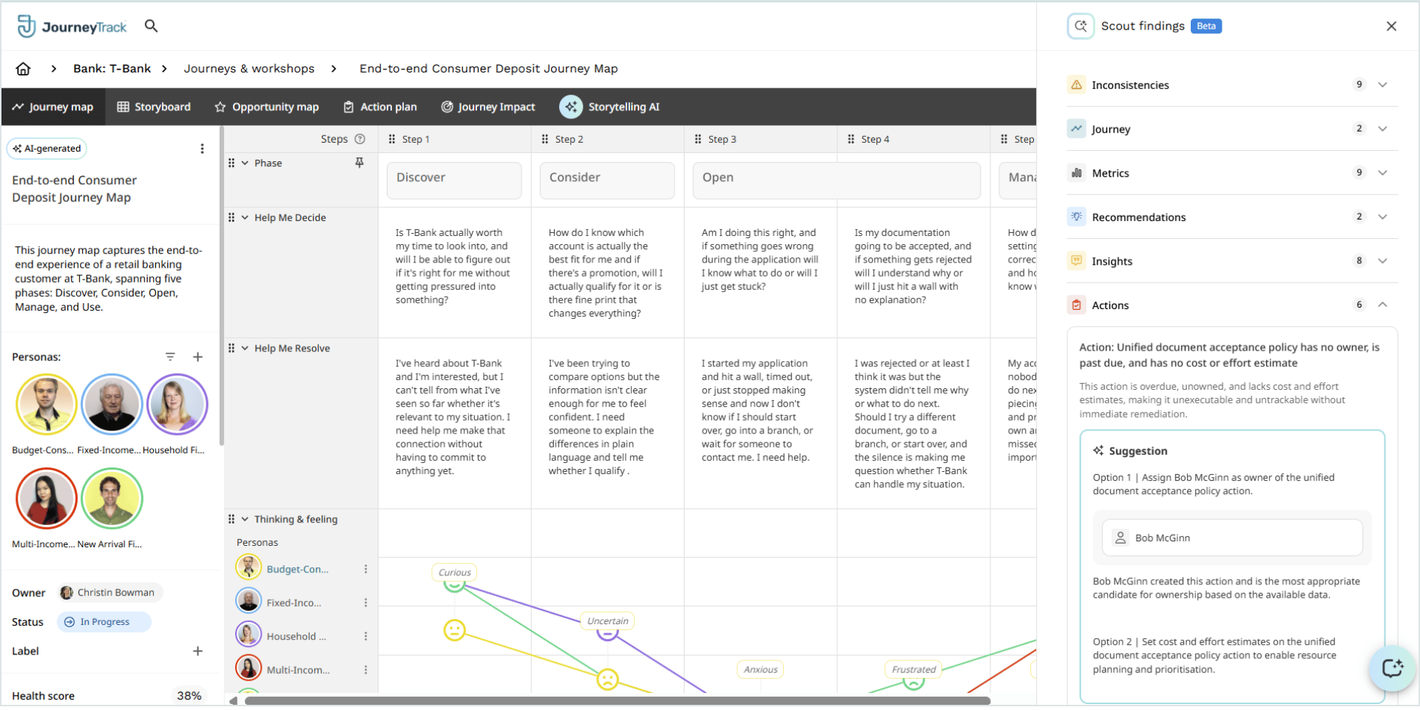Open the Opportunity map tab

[266, 107]
